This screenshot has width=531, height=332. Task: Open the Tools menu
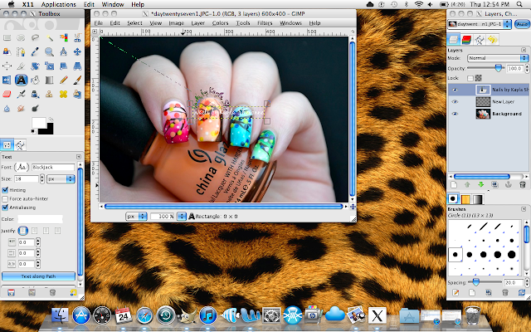click(243, 23)
